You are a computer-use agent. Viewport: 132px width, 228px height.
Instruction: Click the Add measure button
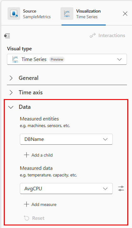40,204
